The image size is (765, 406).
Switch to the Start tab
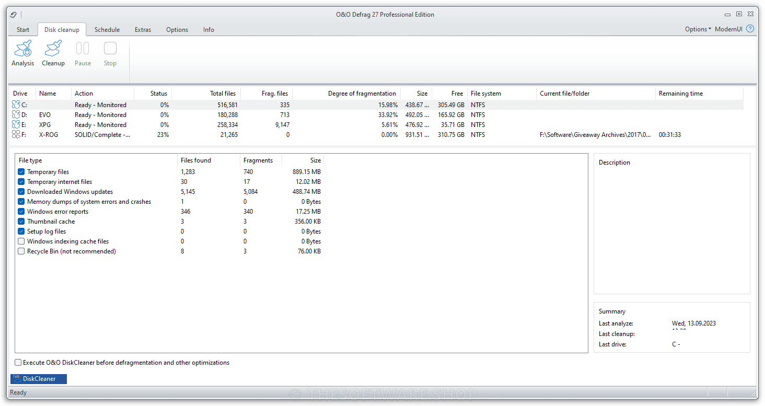coord(23,30)
